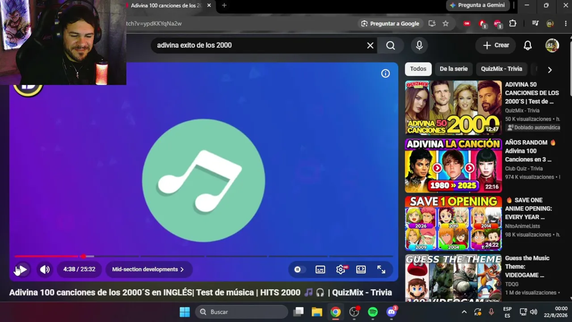This screenshot has width=572, height=322.
Task: Start voice search with microphone icon
Action: click(419, 45)
